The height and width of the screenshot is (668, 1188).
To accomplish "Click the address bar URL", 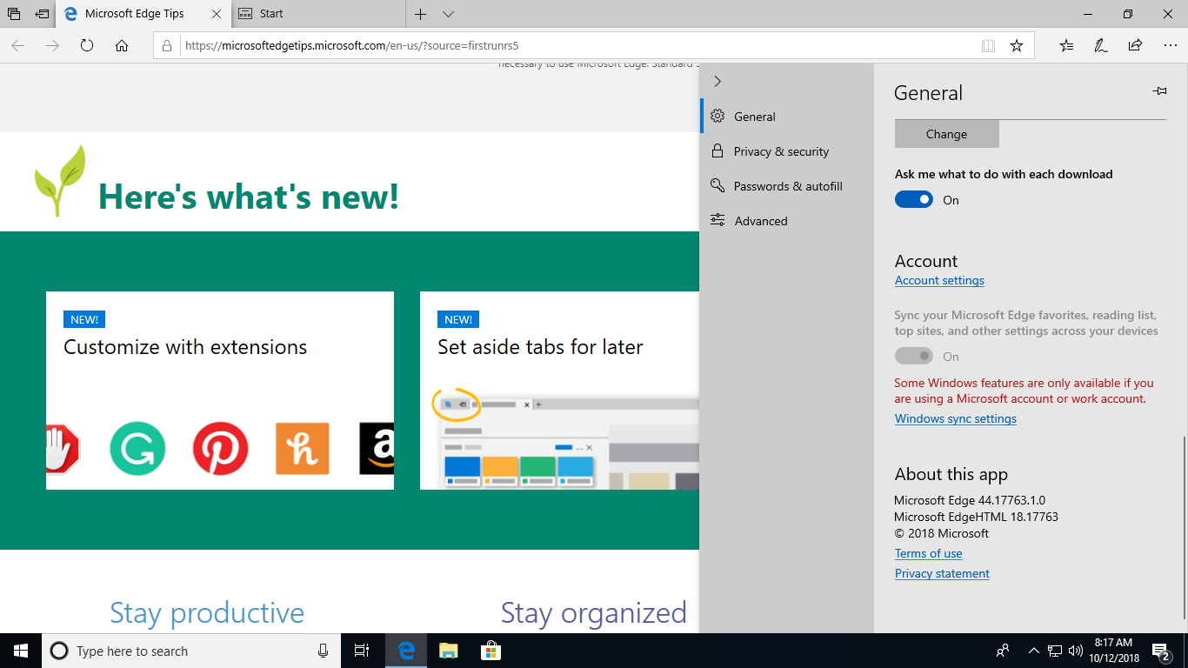I will pyautogui.click(x=351, y=45).
